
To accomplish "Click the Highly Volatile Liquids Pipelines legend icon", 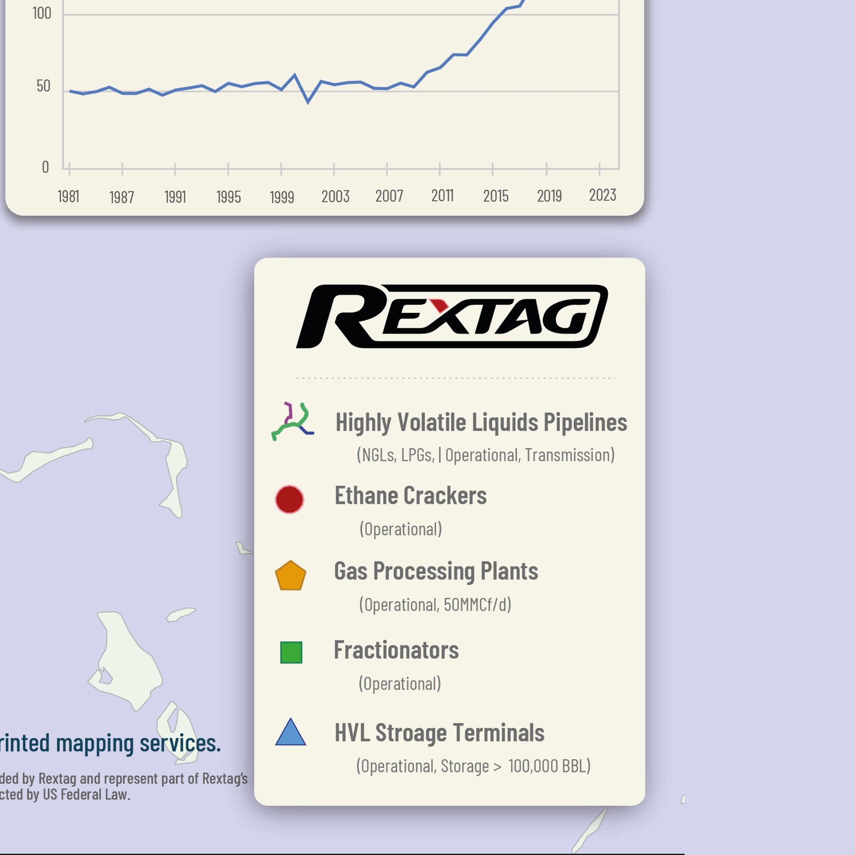I will tap(293, 421).
